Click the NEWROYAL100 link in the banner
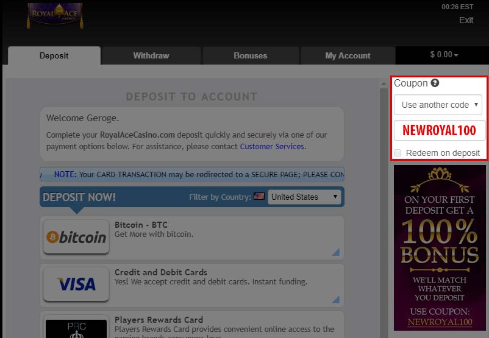 [440, 322]
